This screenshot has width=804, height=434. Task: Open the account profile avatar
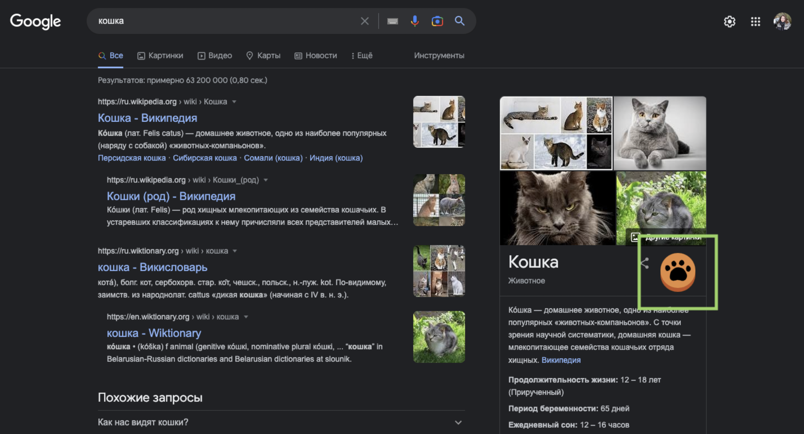[782, 21]
